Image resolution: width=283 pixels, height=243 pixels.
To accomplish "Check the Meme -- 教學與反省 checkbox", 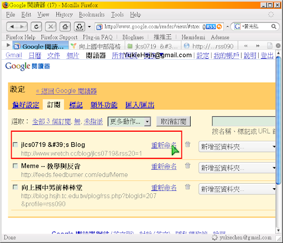I will [x=15, y=166].
